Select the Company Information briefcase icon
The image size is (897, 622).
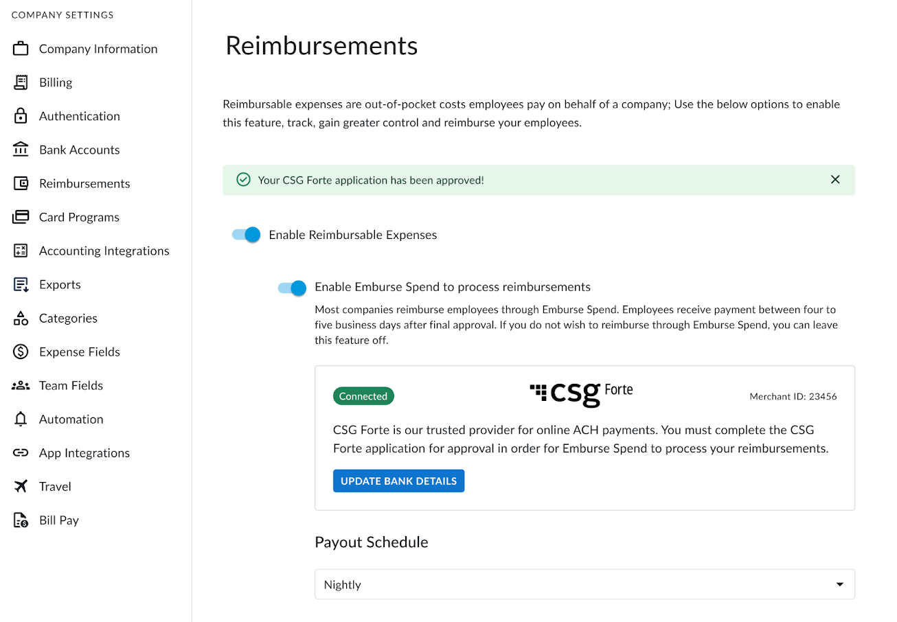click(x=21, y=48)
